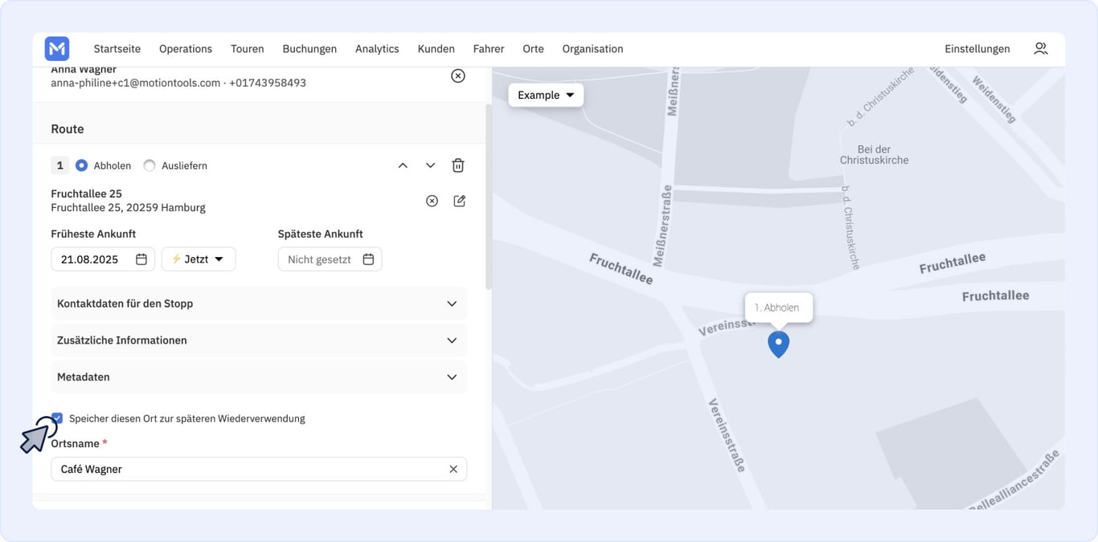This screenshot has height=542, width=1098.
Task: Open the Jetzt time dropdown
Action: (199, 259)
